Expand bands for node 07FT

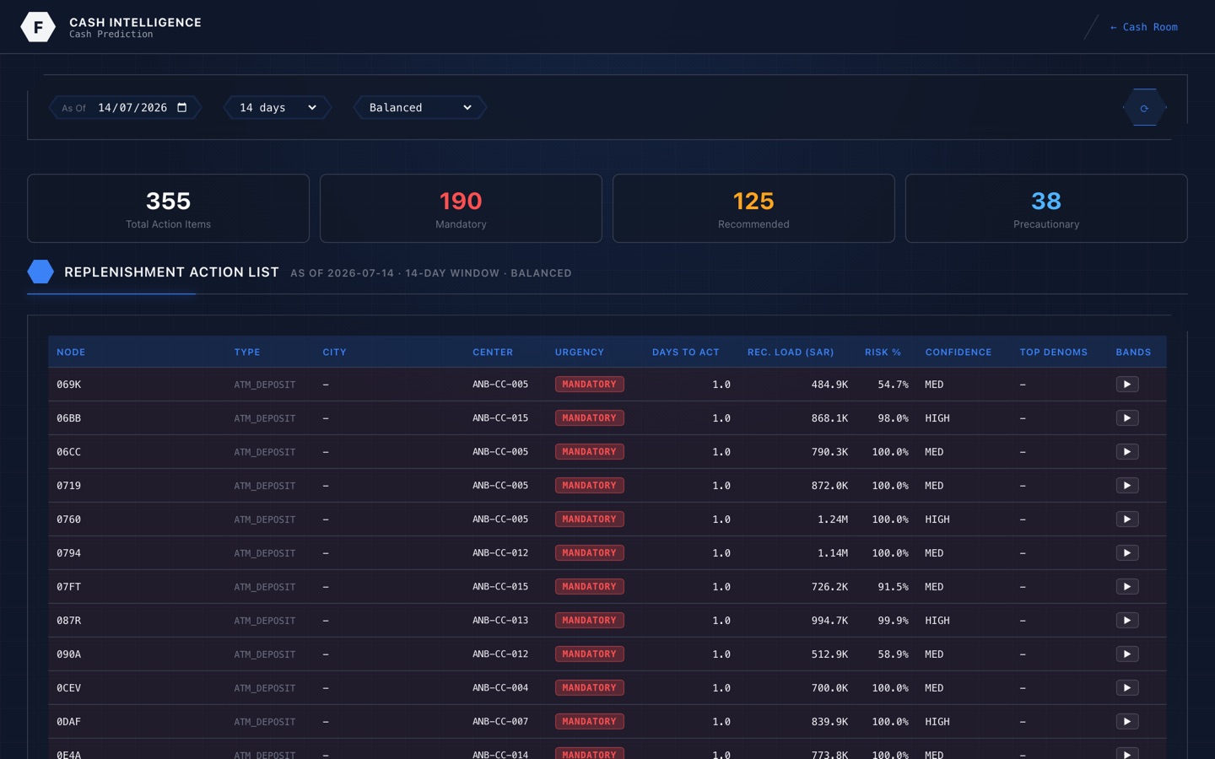tap(1127, 587)
